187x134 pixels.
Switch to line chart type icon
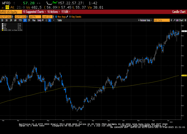47,20
